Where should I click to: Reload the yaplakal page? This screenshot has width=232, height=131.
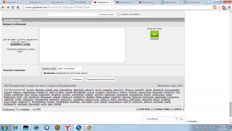pos(13,7)
